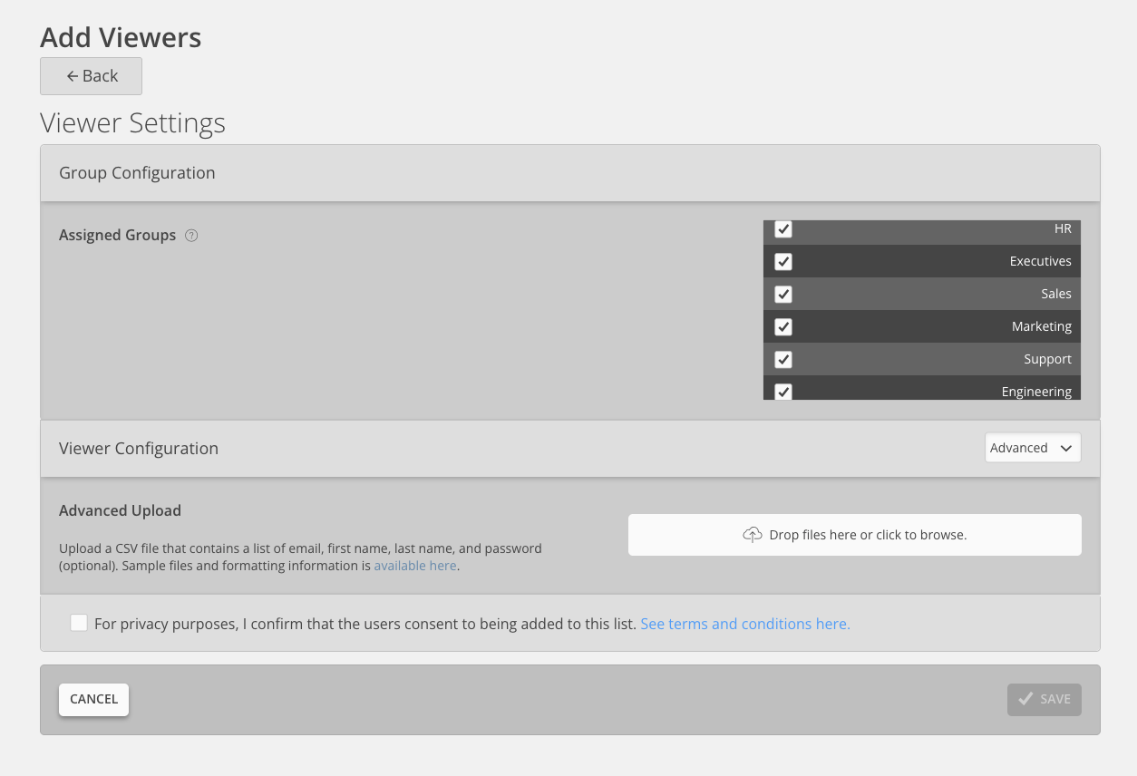Screen dimensions: 1137x776
Task: Collapse the Viewer Configuration section header
Action: tap(508, 449)
